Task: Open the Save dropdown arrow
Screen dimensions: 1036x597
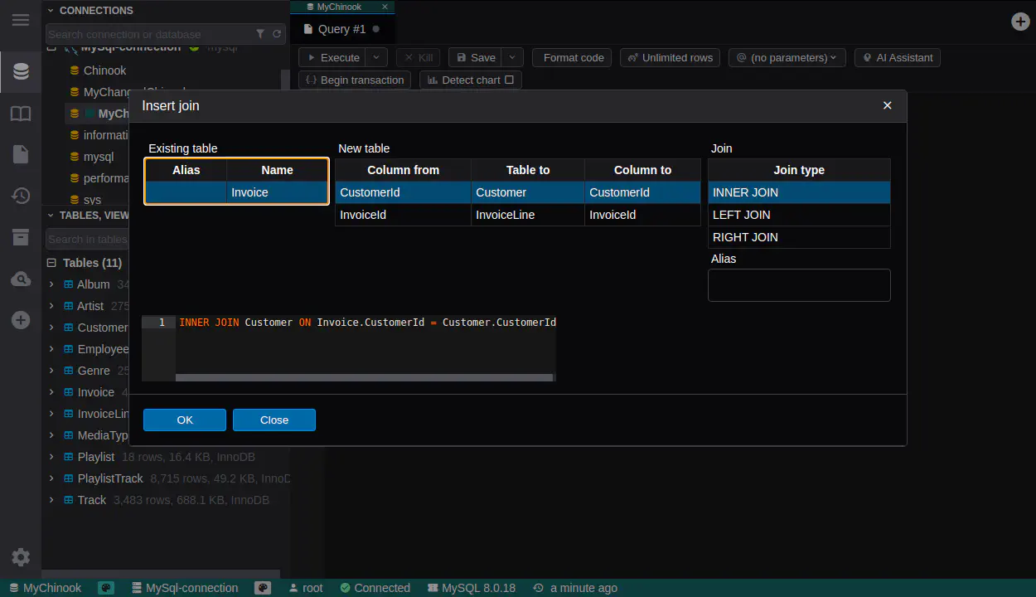Action: tap(512, 58)
